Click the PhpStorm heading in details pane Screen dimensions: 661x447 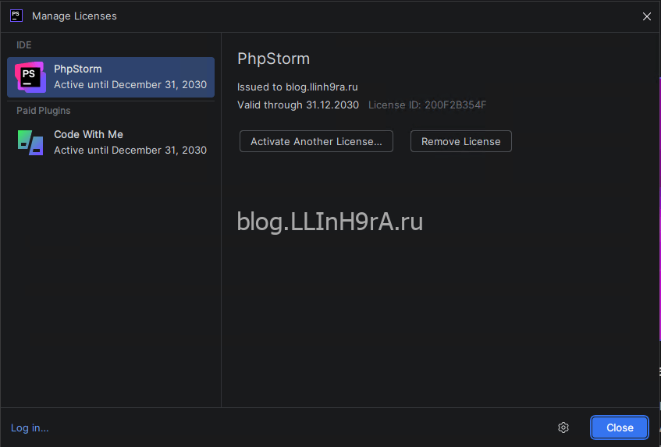(273, 59)
